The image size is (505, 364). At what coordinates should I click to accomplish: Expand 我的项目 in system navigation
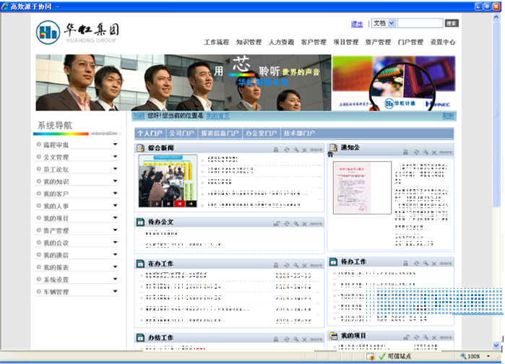point(115,218)
